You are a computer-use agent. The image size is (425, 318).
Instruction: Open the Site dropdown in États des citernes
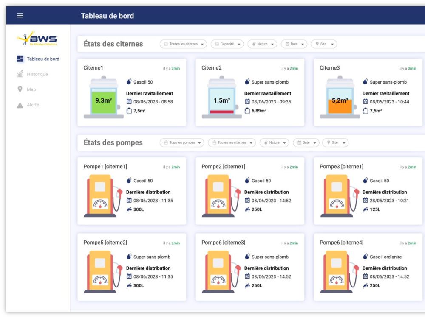pos(323,44)
